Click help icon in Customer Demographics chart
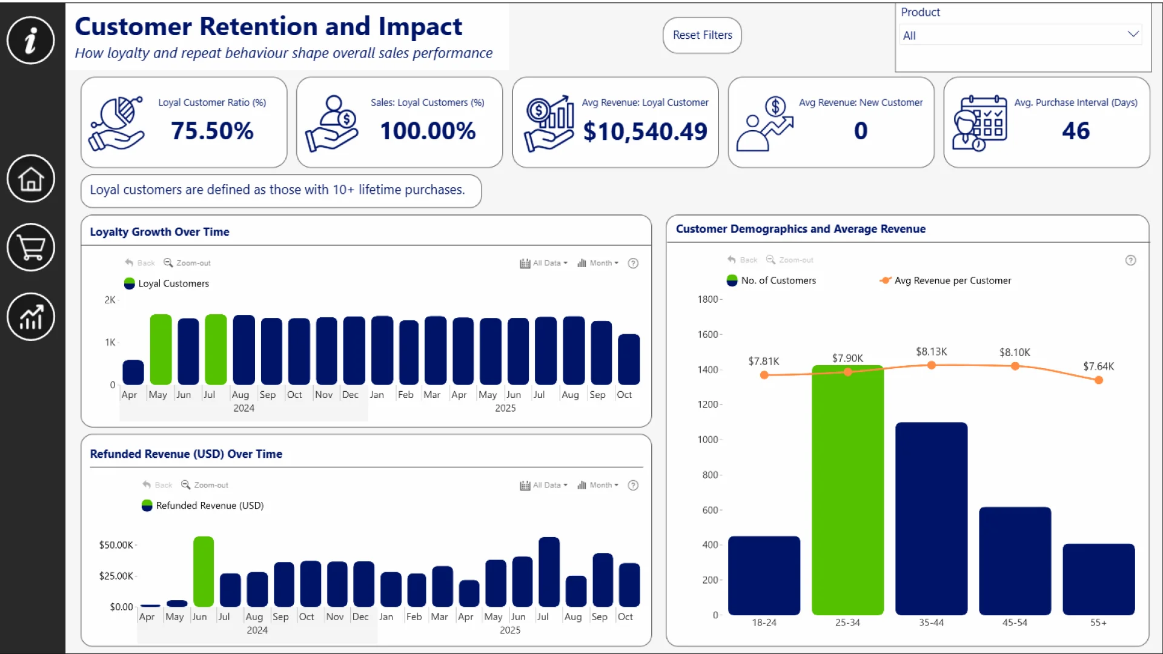Image resolution: width=1163 pixels, height=654 pixels. pos(1130,260)
